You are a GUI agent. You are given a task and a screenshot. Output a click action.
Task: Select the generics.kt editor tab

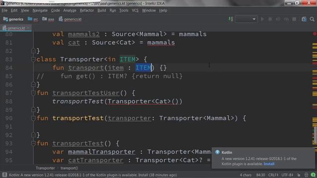point(16,28)
